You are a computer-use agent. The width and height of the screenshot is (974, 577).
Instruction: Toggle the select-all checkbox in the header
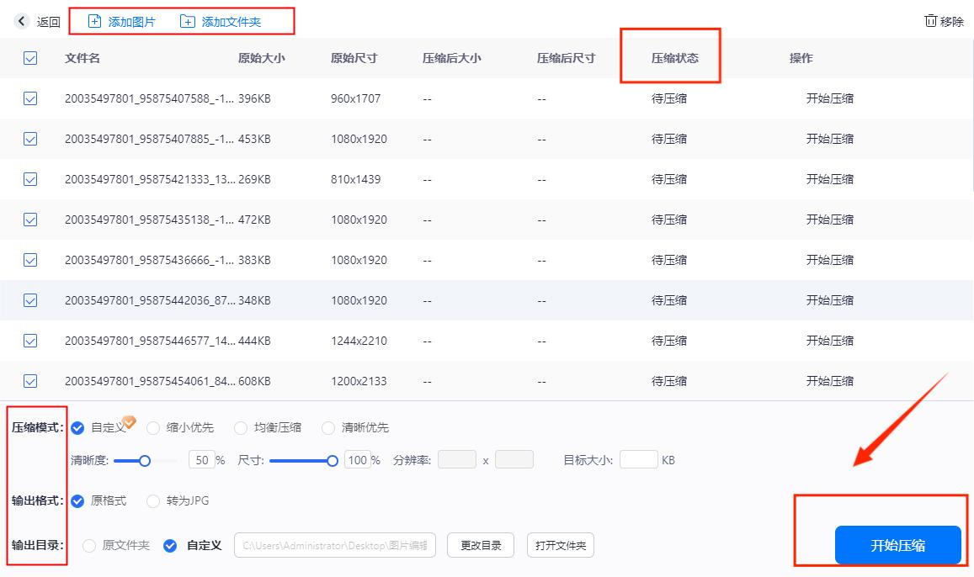click(x=30, y=58)
